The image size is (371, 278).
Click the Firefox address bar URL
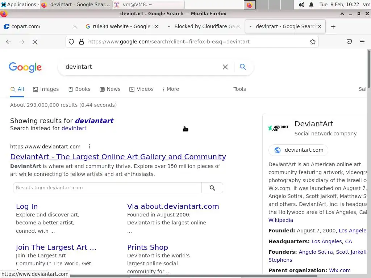169,42
